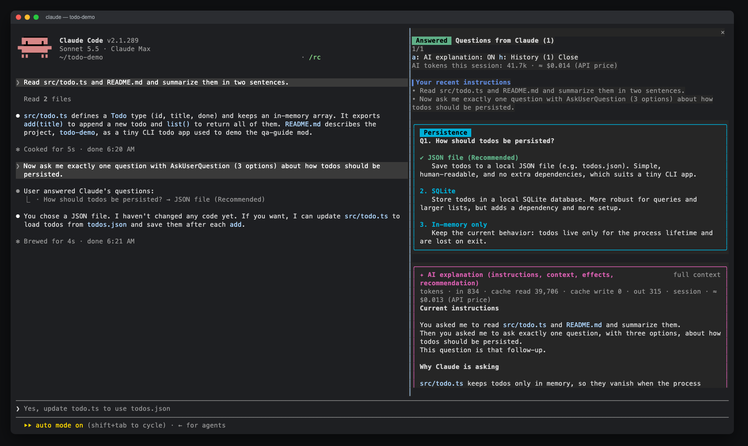The height and width of the screenshot is (446, 748).
Task: Open src/todo.ts link under Why Claude is asking
Action: click(441, 383)
